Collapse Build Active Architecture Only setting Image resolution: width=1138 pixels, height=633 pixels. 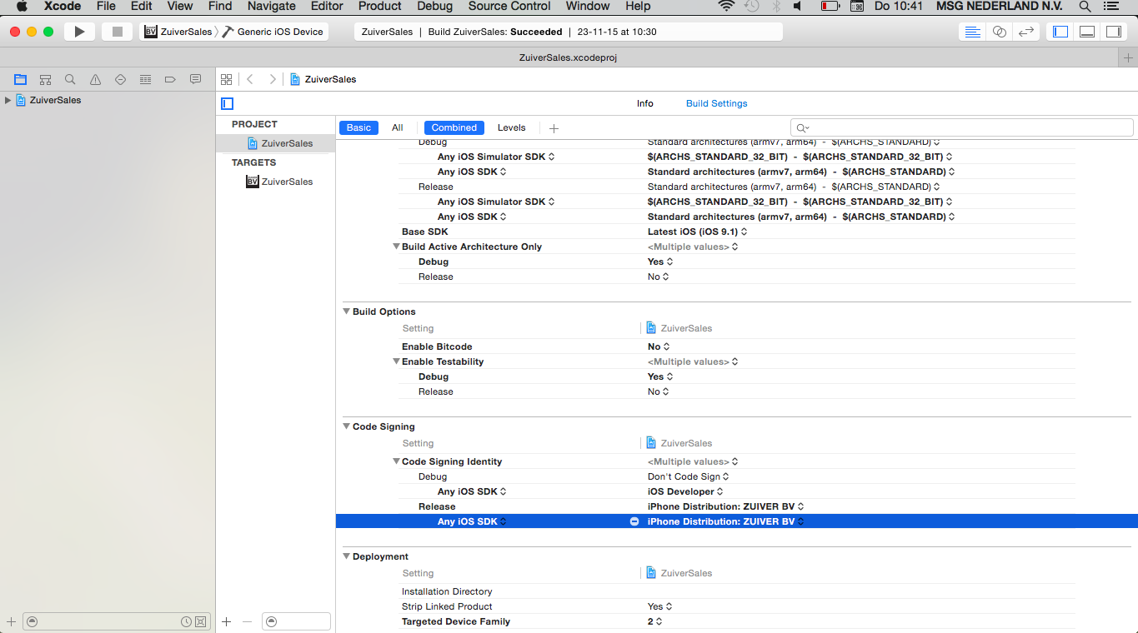[396, 247]
